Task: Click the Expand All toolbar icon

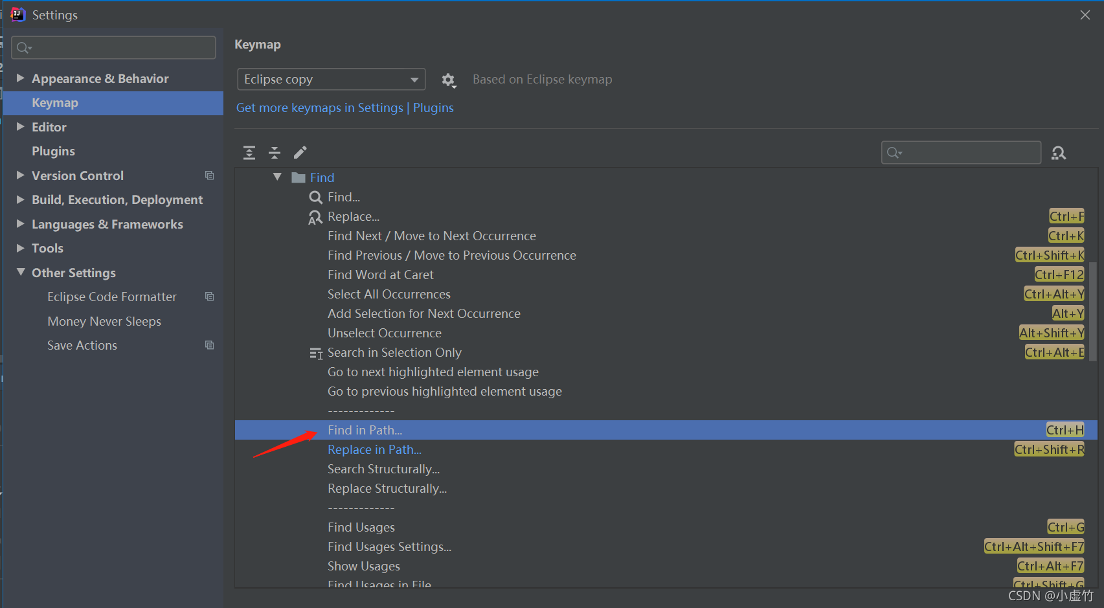Action: pyautogui.click(x=249, y=153)
